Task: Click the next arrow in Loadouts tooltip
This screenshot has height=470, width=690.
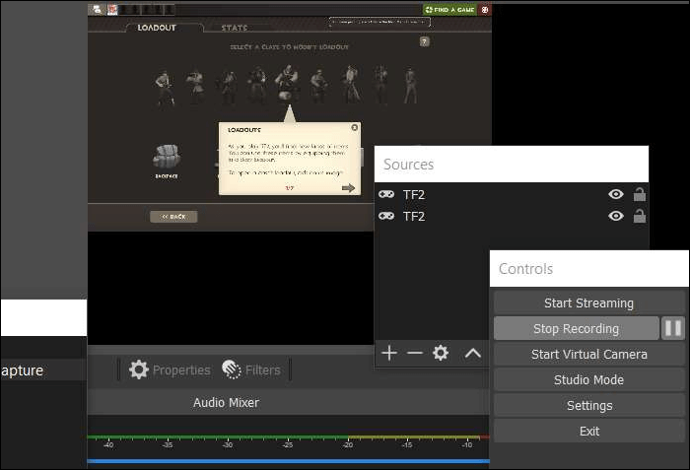Action: pyautogui.click(x=348, y=187)
